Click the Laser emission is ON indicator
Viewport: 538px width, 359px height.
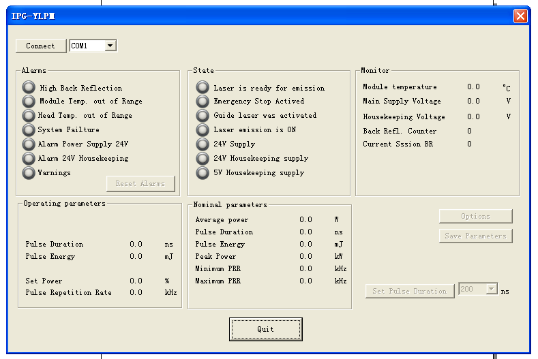click(203, 130)
